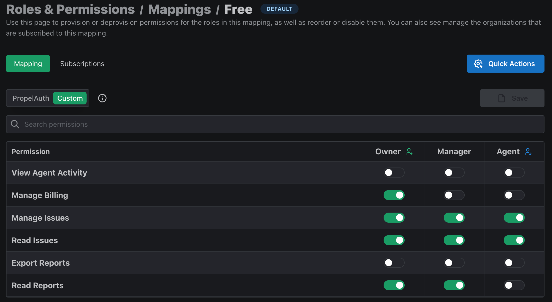Enable View Agent Activity for Agent
This screenshot has width=552, height=302.
tap(514, 173)
